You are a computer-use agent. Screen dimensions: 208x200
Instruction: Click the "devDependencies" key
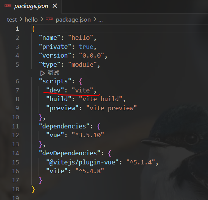coord(70,153)
